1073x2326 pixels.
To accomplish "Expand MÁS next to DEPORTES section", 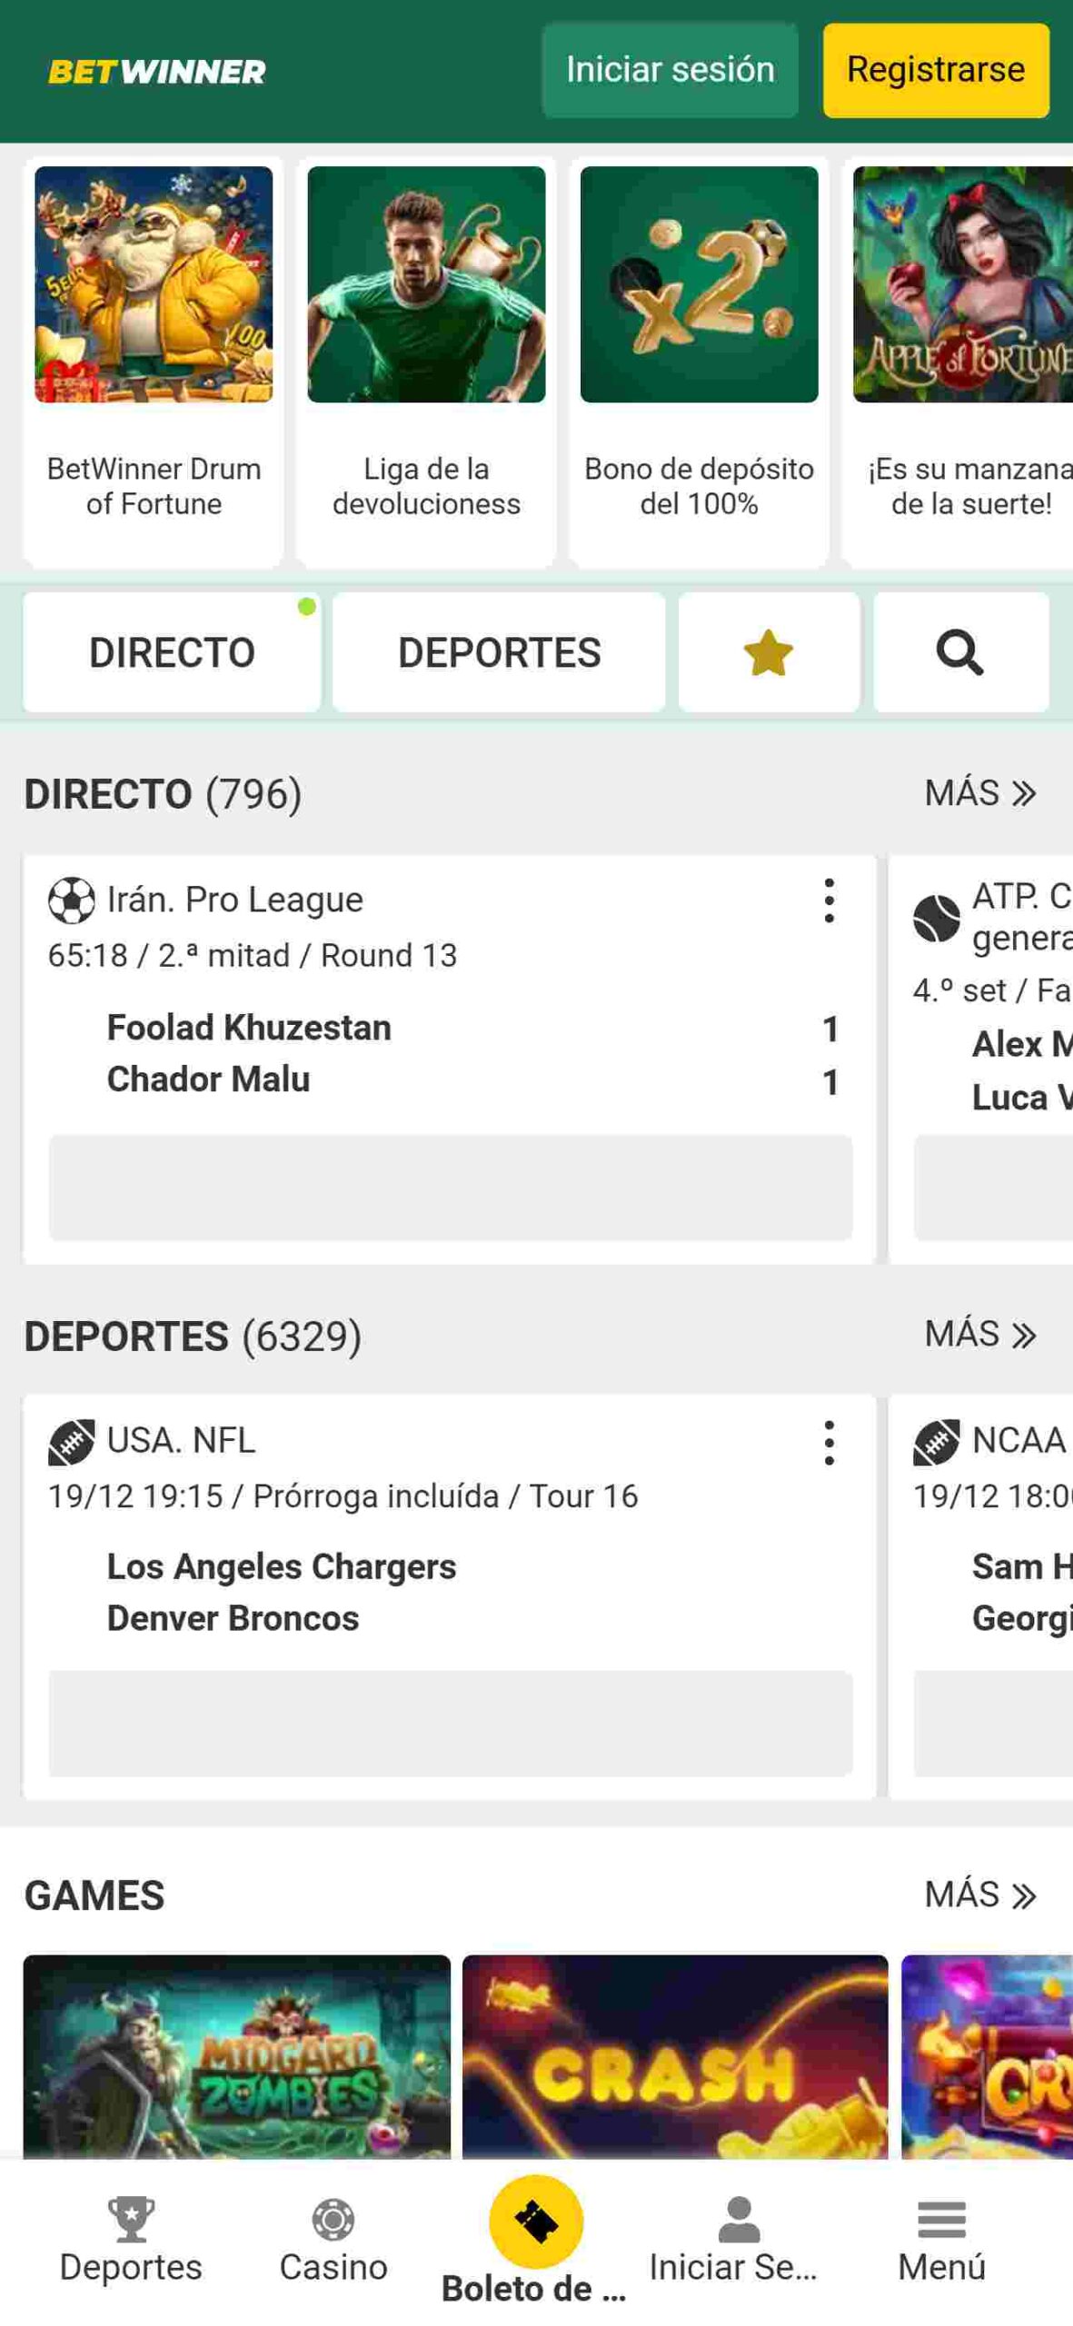I will click(x=979, y=1335).
